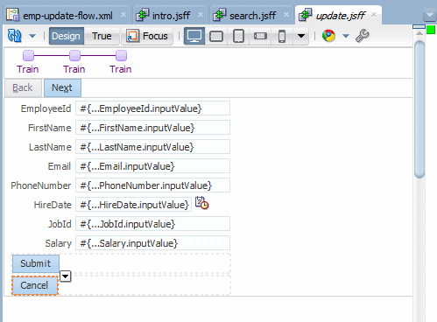
Task: Toggle the True view mode
Action: point(102,36)
